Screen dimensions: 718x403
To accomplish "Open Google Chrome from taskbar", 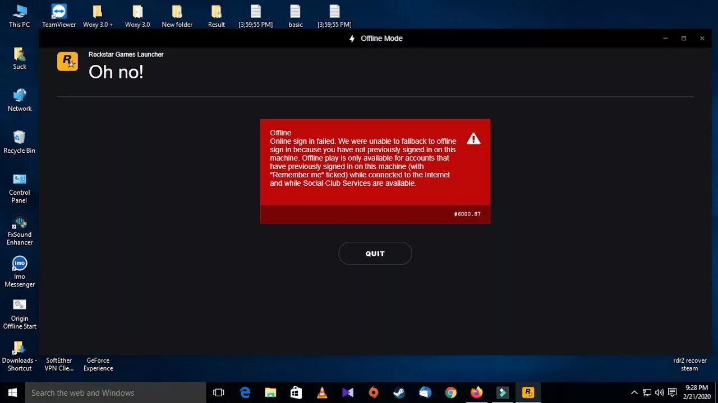I will 450,392.
